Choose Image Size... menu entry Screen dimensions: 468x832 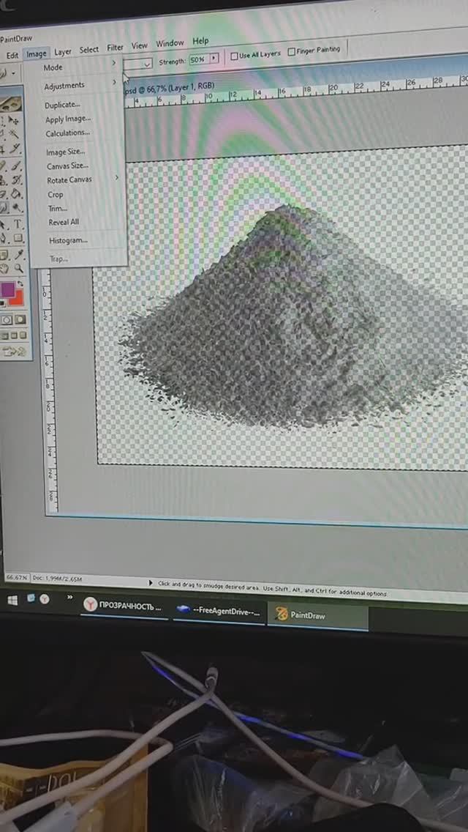tap(65, 152)
